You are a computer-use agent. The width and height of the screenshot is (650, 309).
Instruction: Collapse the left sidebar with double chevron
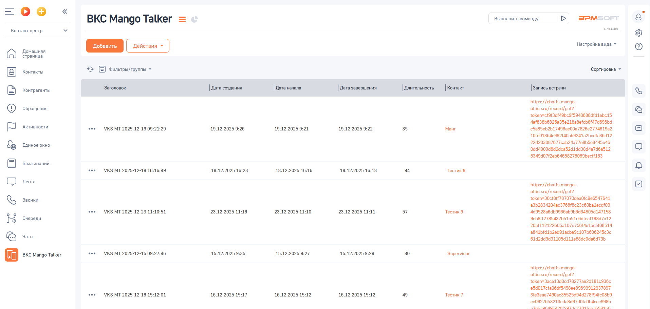tap(65, 12)
